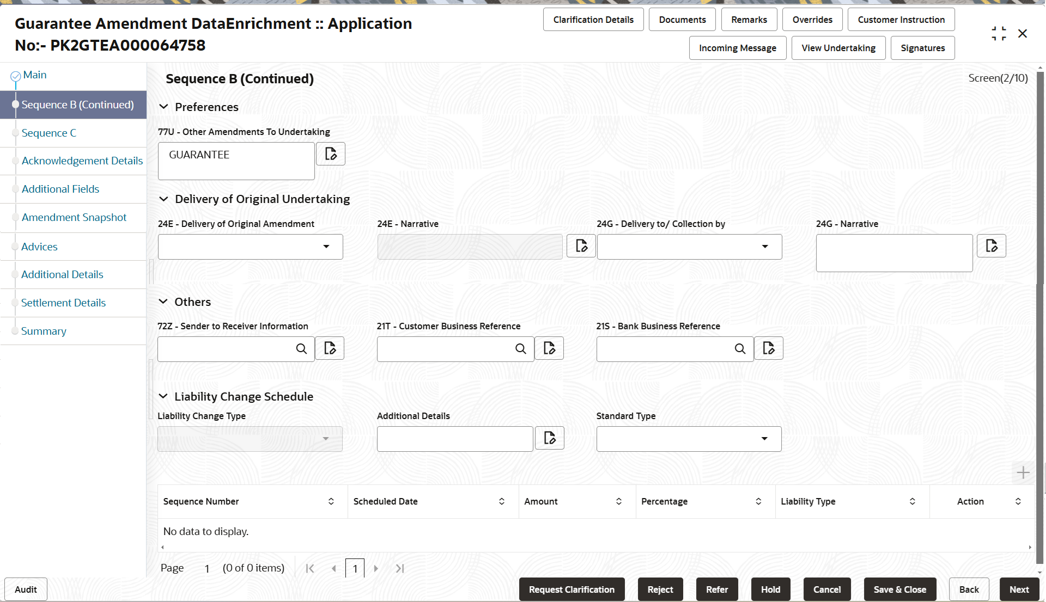Click plus icon to add liability schedule row
Viewport: 1046px width, 602px height.
[1023, 472]
